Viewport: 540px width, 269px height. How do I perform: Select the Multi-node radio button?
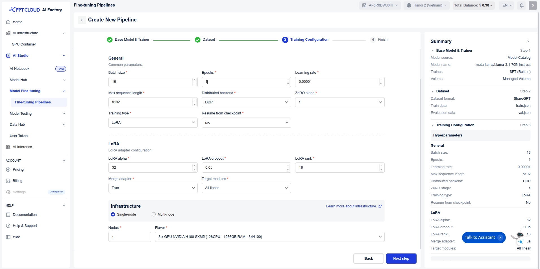(x=154, y=214)
